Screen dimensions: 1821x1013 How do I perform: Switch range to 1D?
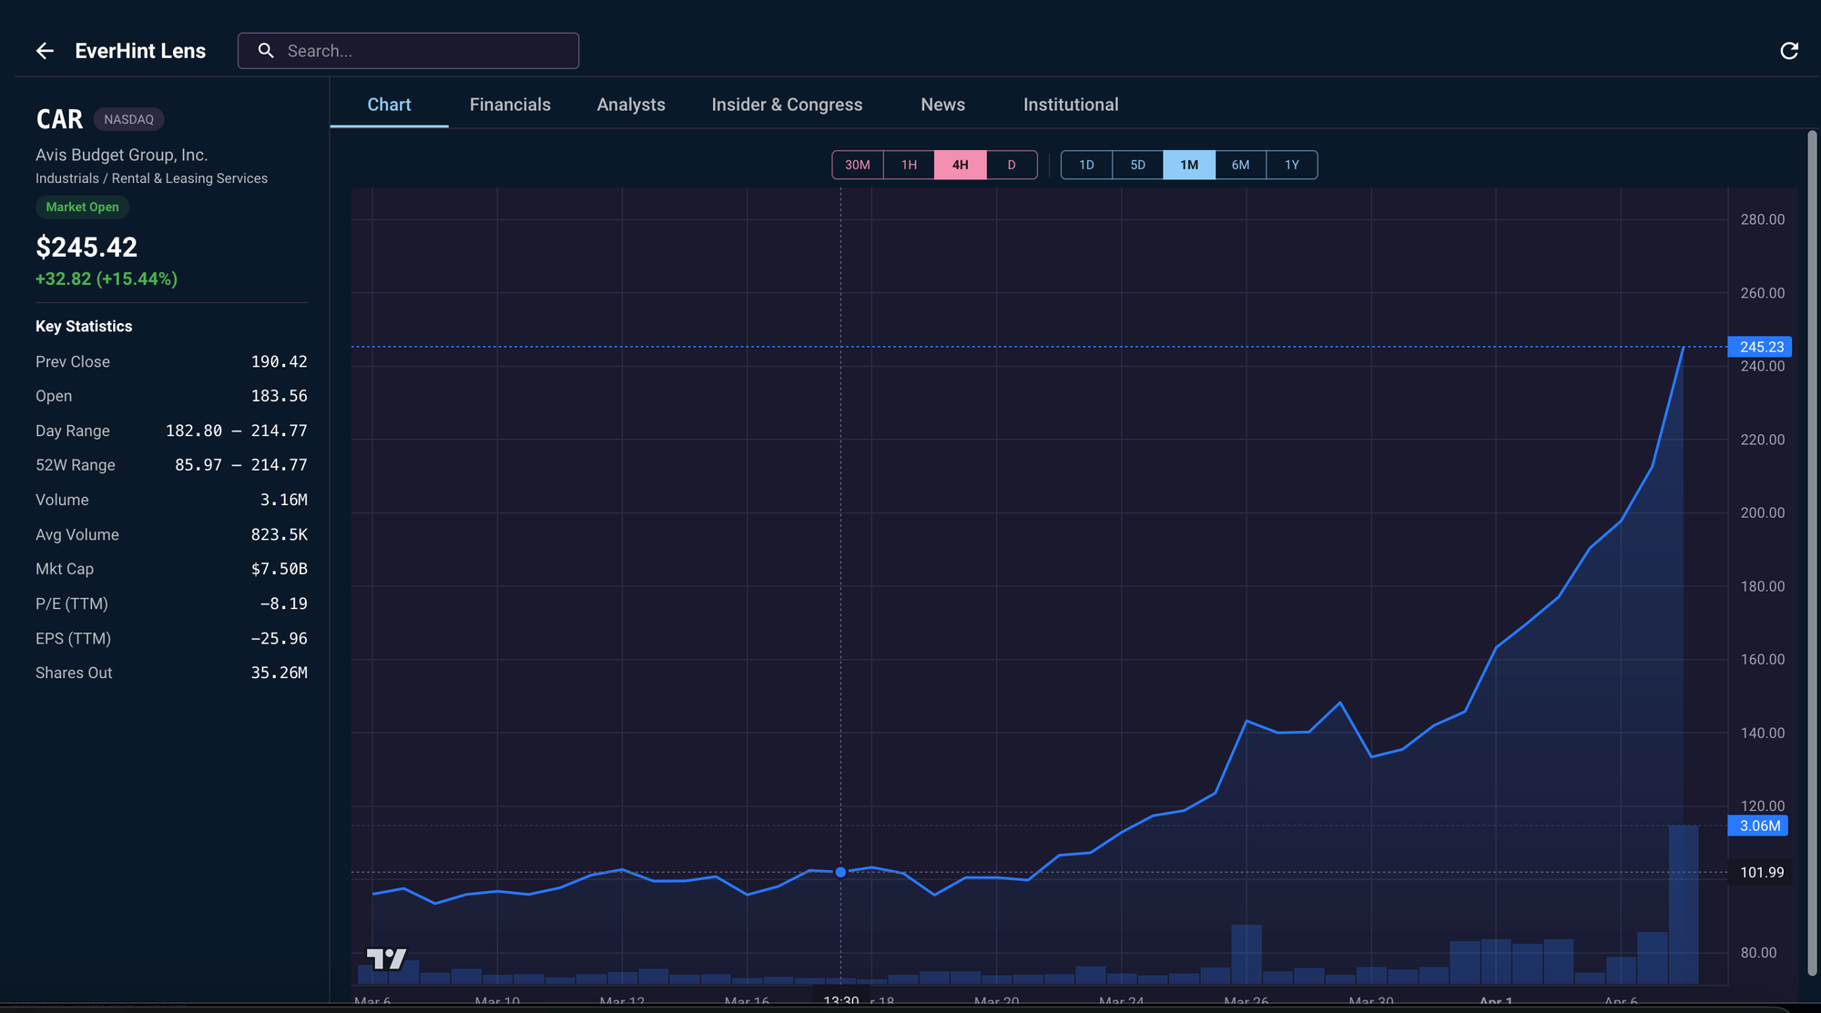coord(1086,165)
